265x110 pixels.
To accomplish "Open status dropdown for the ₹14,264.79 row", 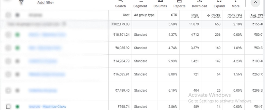I will coord(18,61).
